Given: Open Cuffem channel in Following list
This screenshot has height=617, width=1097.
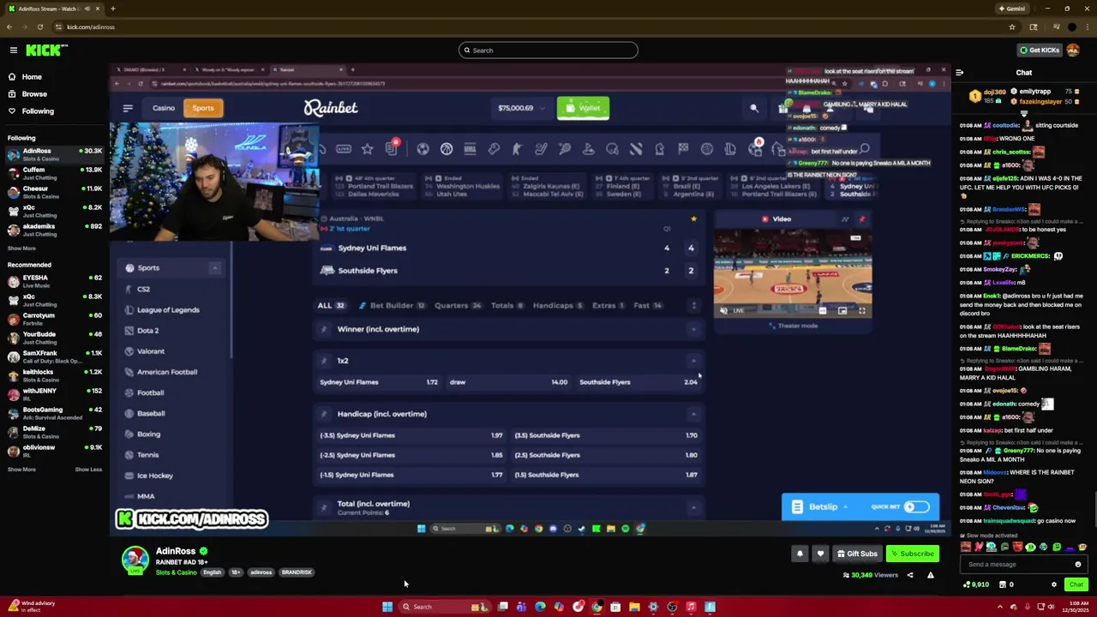Looking at the screenshot, I should (x=53, y=174).
